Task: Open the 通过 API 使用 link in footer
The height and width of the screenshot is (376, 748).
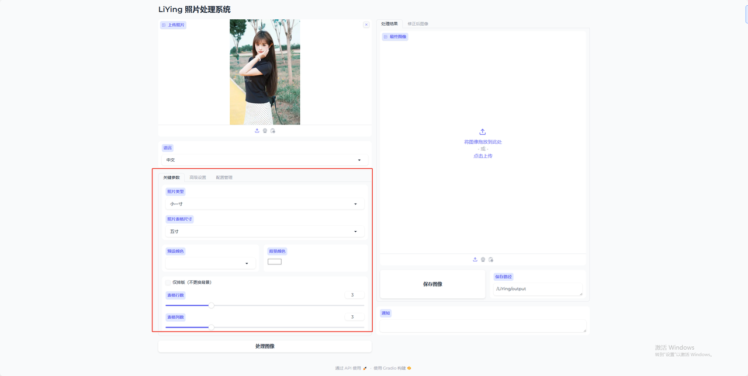Action: coord(348,368)
